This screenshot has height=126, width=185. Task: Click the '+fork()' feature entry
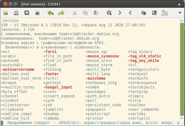point(51,78)
